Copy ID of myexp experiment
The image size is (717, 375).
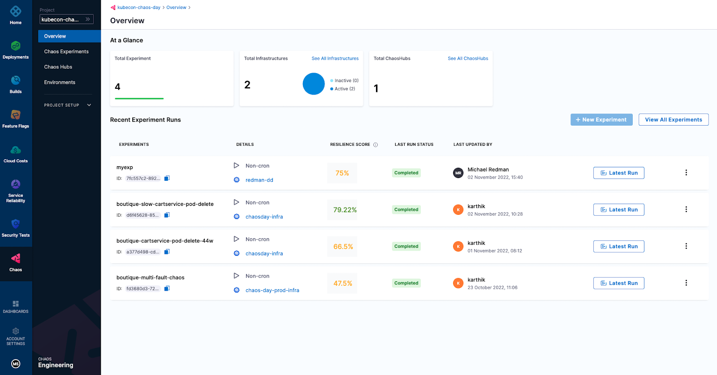coord(167,178)
